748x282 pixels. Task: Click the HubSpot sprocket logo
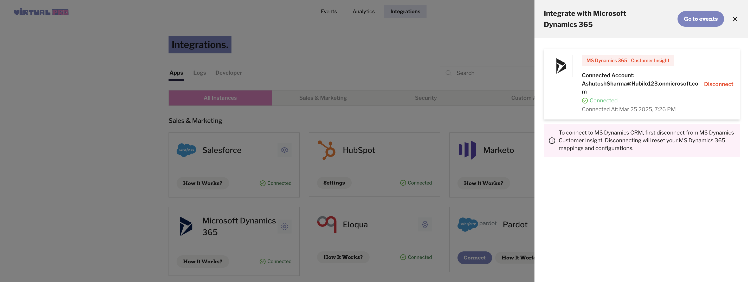327,150
